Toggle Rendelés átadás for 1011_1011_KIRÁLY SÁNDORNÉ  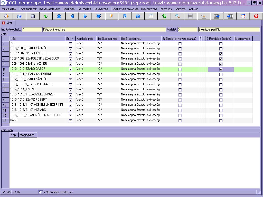pos(221,74)
